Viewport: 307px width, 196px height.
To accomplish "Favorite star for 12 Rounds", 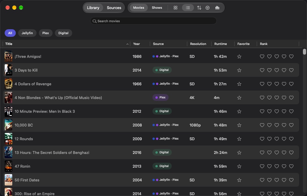I will coord(239,139).
